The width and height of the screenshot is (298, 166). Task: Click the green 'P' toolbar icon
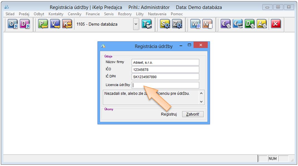point(43,24)
